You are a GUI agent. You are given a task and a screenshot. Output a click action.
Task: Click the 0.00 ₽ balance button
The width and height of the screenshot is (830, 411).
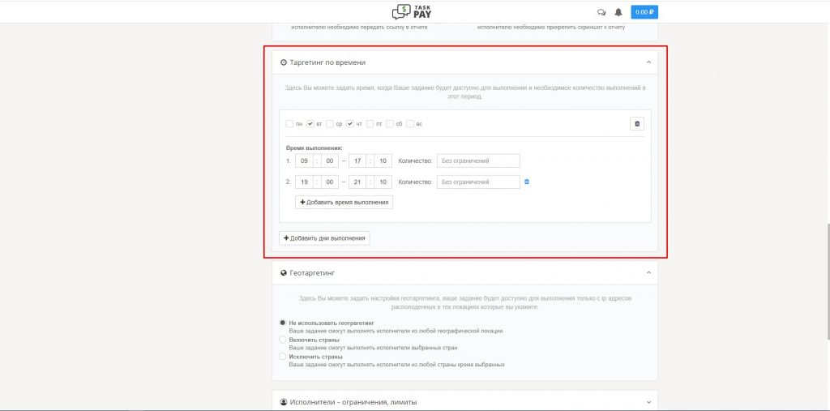coord(644,12)
